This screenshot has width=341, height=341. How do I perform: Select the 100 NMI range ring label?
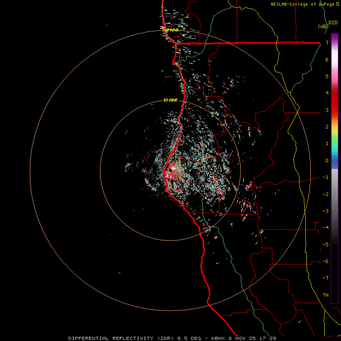tap(170, 30)
